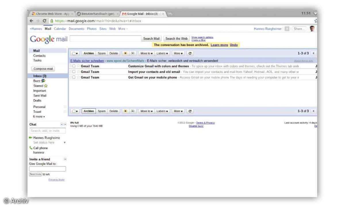This screenshot has height=207, width=345.
Task: Click the Google Mail logo
Action: coord(49,39)
